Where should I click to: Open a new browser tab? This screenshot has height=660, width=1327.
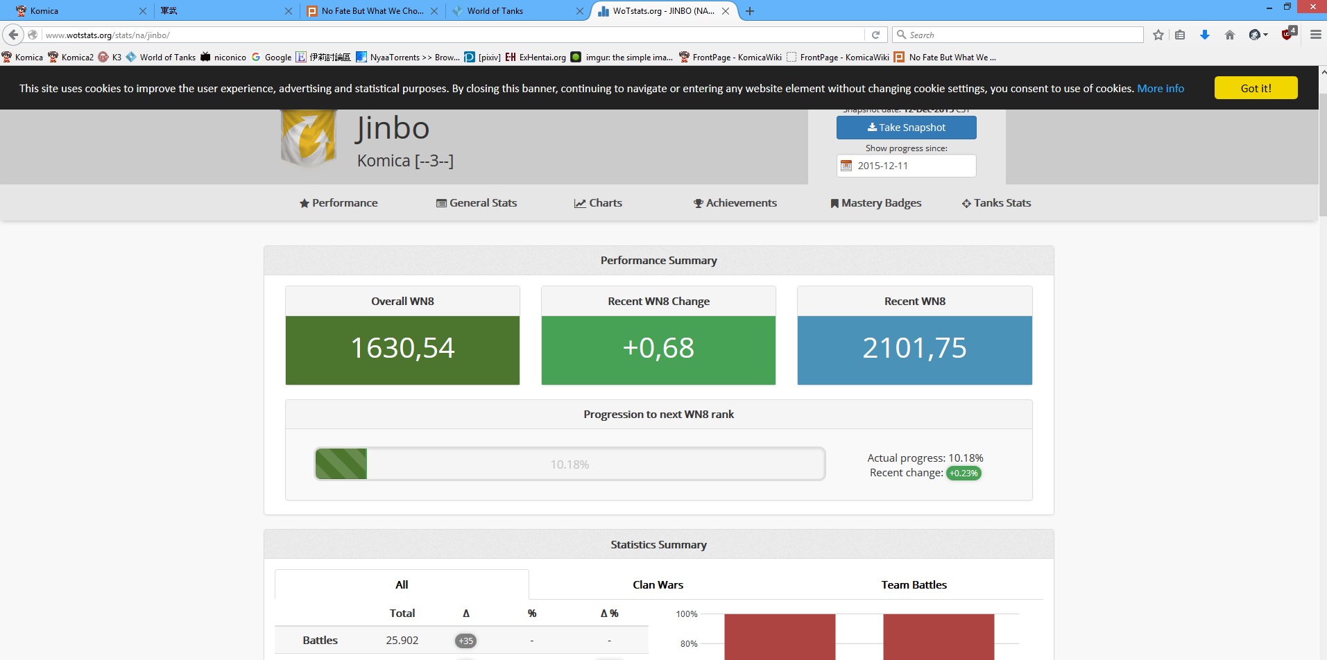tap(750, 11)
